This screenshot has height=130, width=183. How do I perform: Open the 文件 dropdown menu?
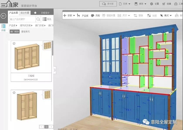125,4
